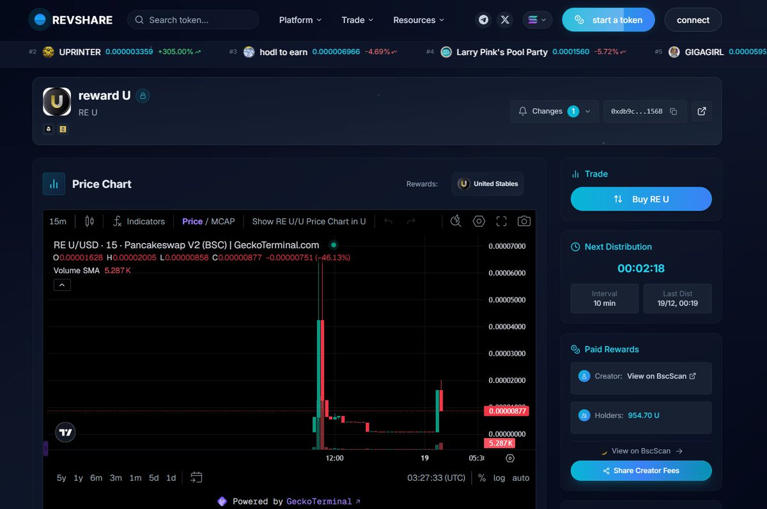This screenshot has width=767, height=509.
Task: Expand the Trade menu
Action: click(357, 20)
